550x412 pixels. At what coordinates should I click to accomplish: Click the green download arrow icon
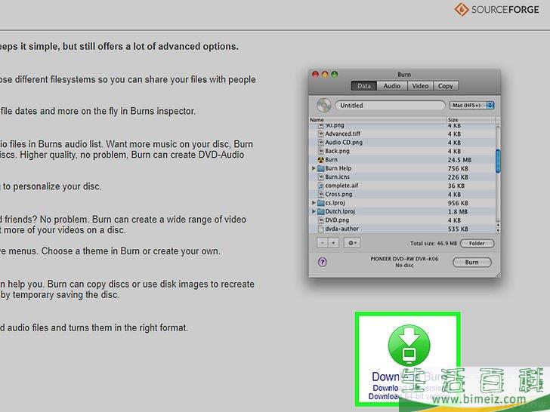pos(409,345)
